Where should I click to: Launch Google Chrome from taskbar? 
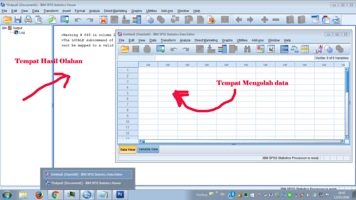click(x=56, y=195)
